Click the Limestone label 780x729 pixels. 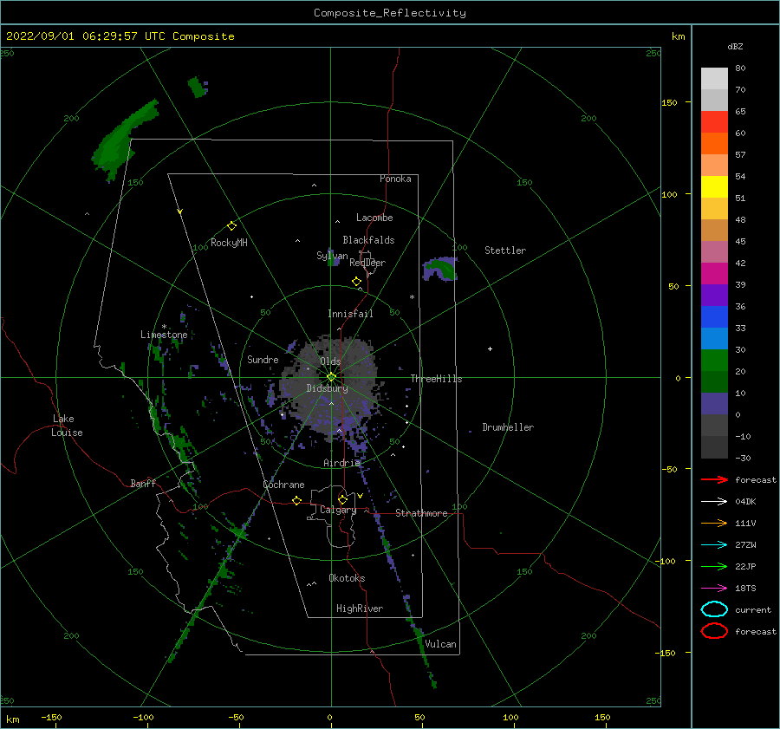coord(164,335)
